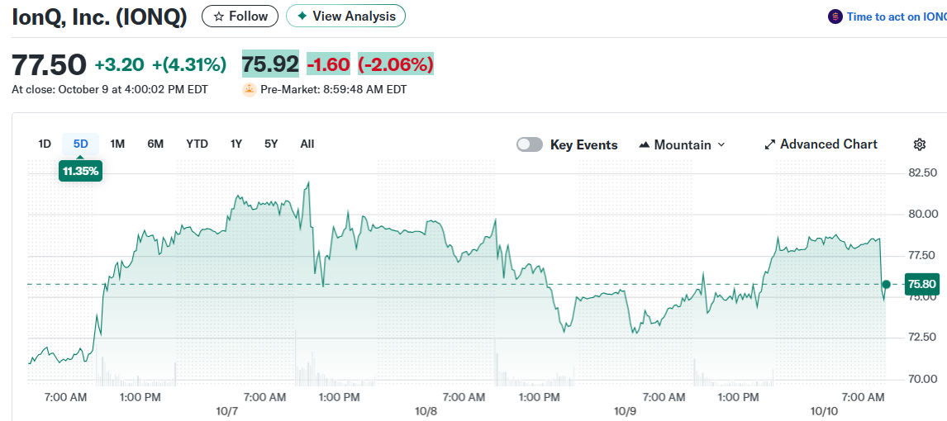Image resolution: width=947 pixels, height=421 pixels.
Task: Open chart settings gear icon
Action: click(920, 144)
